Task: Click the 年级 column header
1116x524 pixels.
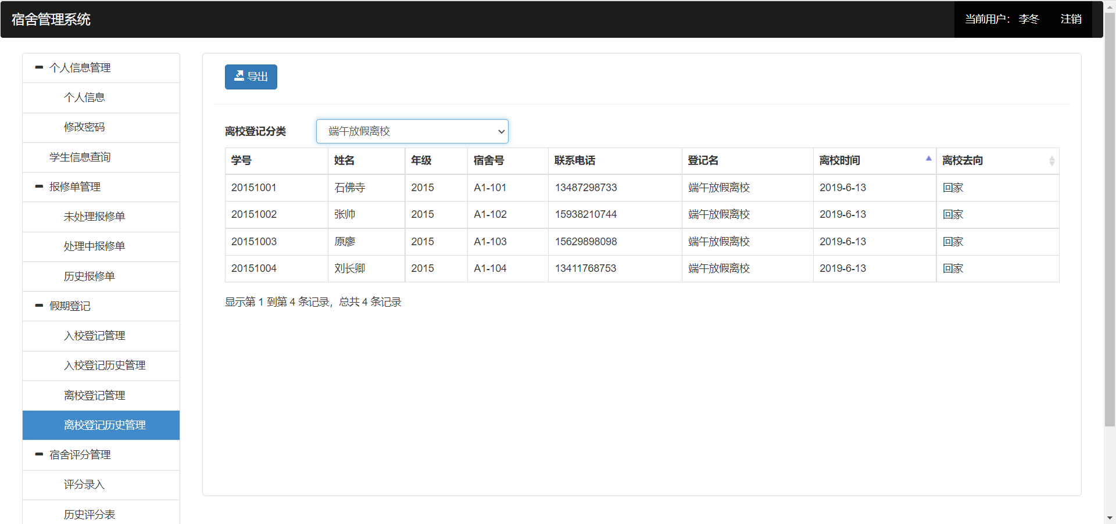Action: click(x=436, y=161)
